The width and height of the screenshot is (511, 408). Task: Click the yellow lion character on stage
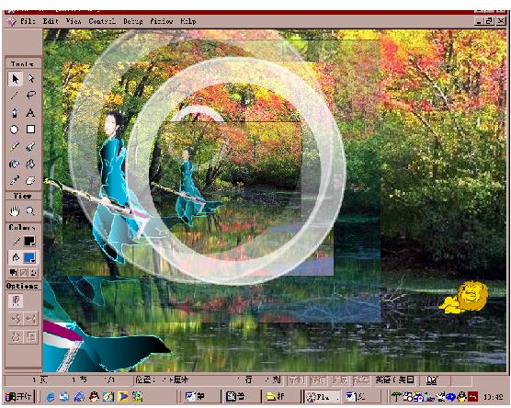[x=464, y=298]
